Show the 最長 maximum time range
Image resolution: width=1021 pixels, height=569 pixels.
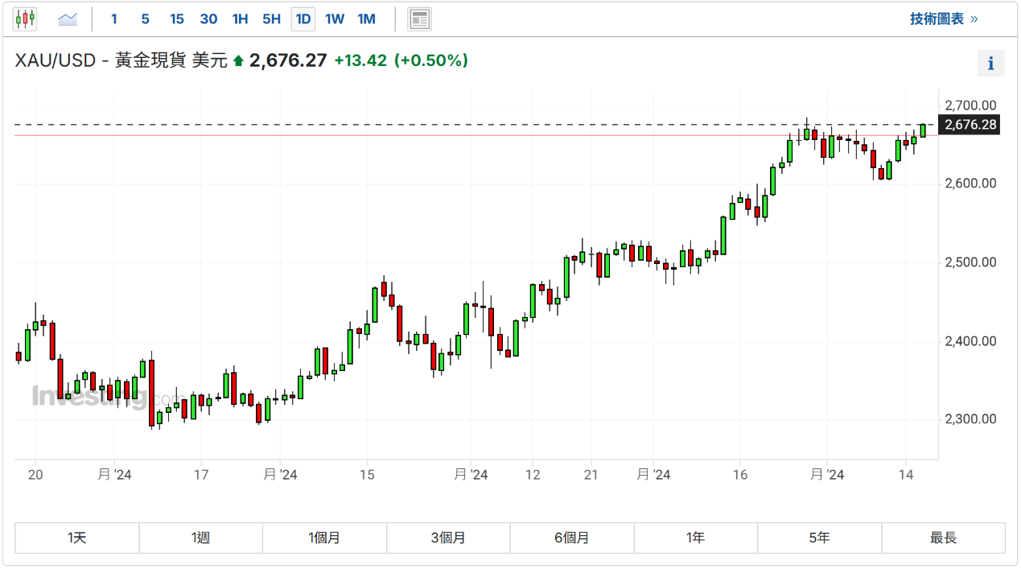[943, 538]
